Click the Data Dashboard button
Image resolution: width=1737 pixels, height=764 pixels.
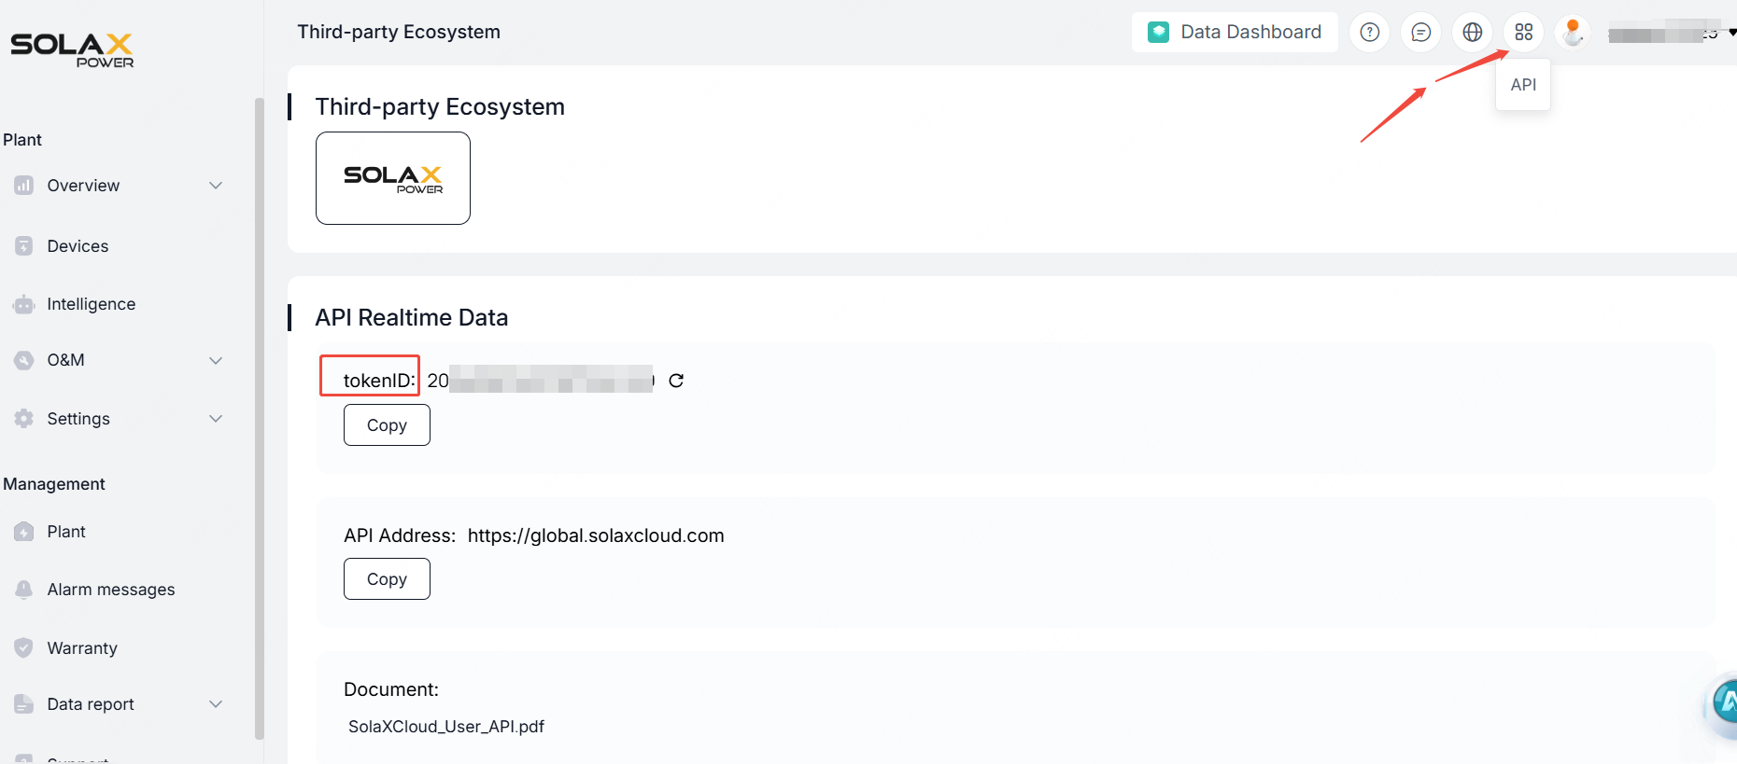click(x=1234, y=33)
